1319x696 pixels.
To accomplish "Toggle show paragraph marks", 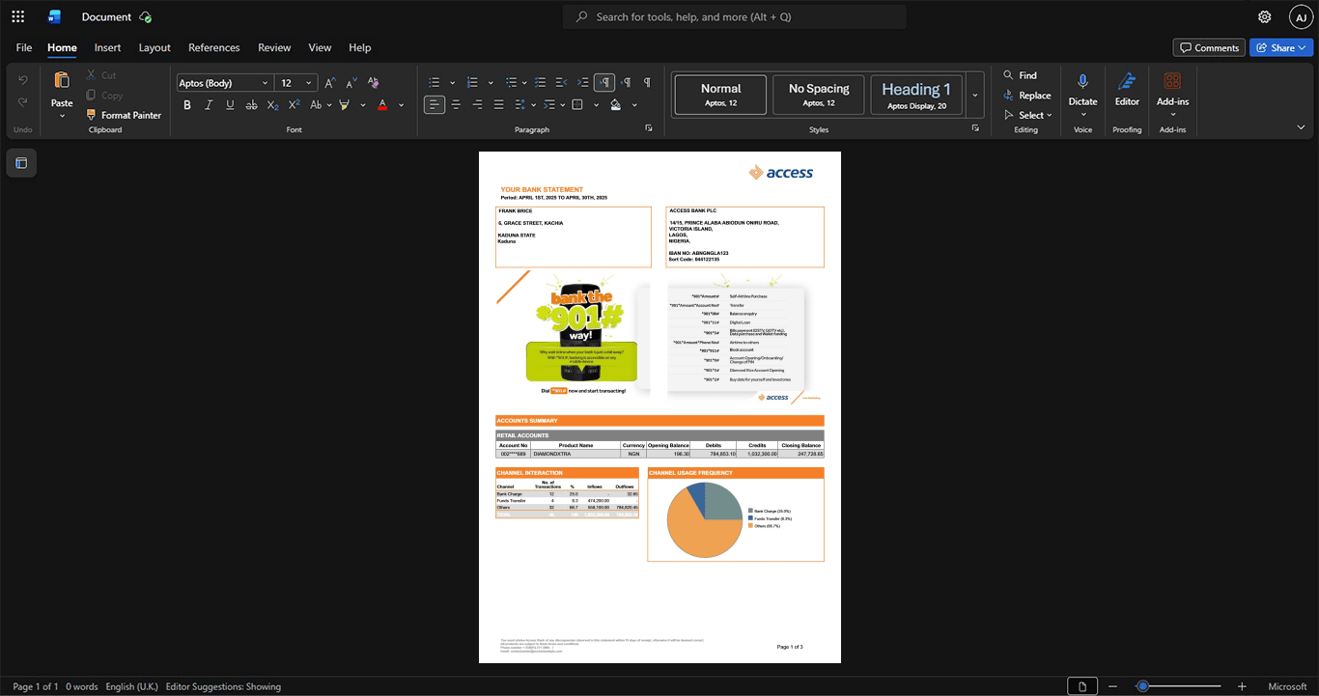I will pos(647,82).
